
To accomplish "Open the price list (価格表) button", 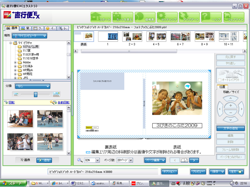I will click(145, 17).
